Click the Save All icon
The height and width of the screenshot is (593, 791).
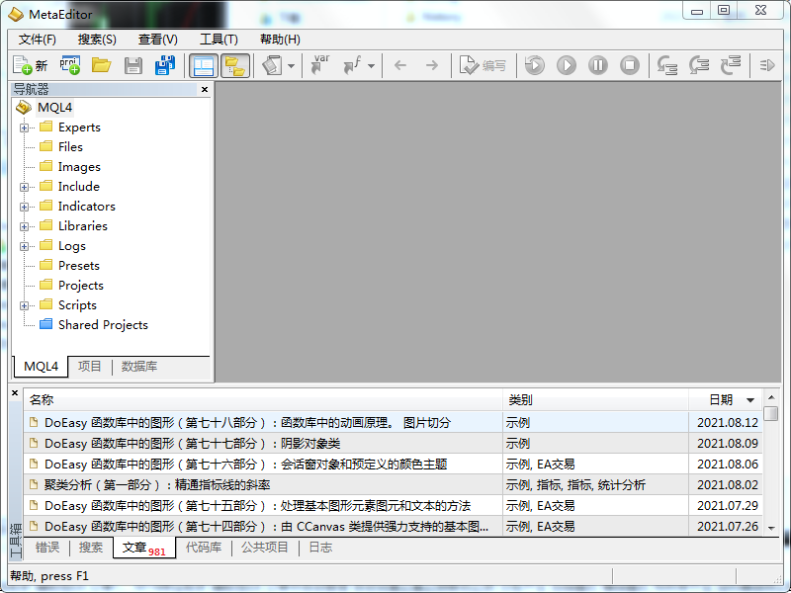164,65
